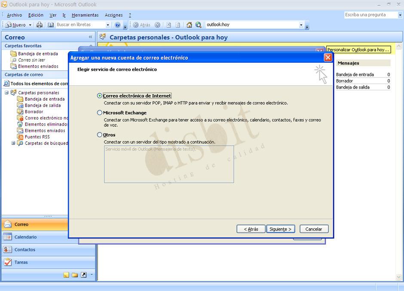Screen dimensions: 404x291
Task: Open the Calendario navigation pane icon
Action: [8, 237]
